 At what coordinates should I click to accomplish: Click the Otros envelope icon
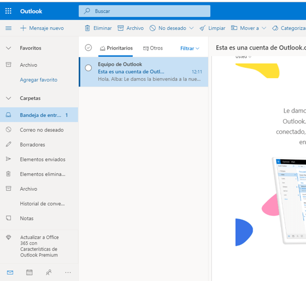pos(146,48)
